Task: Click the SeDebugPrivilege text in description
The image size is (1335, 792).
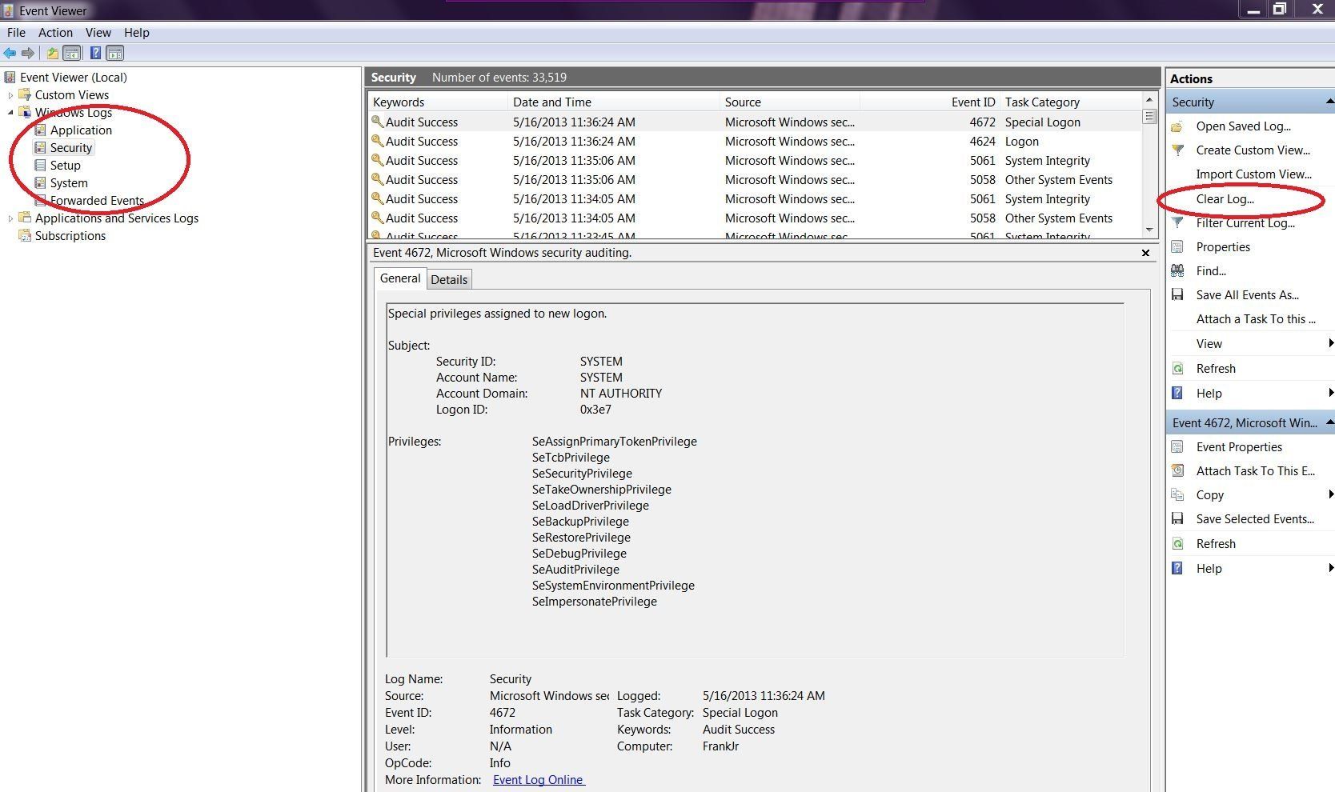Action: point(579,554)
